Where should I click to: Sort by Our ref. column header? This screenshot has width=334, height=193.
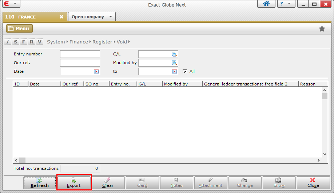(x=72, y=84)
